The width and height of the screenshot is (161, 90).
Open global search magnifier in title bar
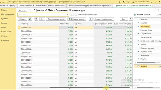coord(133,2)
